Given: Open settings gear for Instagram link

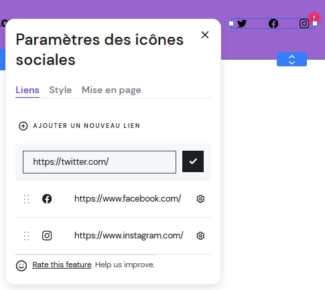Looking at the screenshot, I should click(200, 236).
